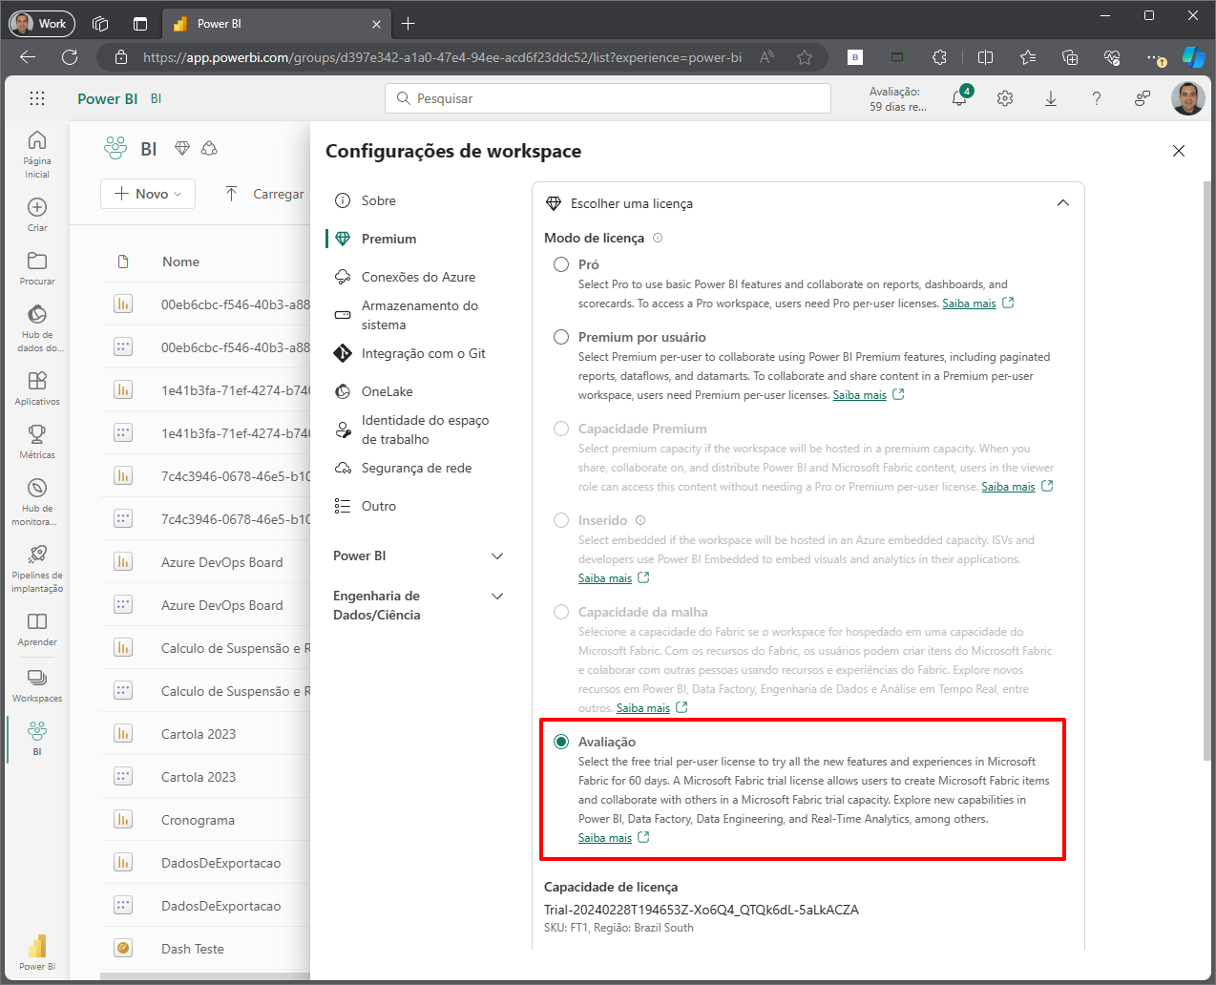Open the Conexões do Azure settings tab
Image resolution: width=1216 pixels, height=985 pixels.
click(x=418, y=277)
